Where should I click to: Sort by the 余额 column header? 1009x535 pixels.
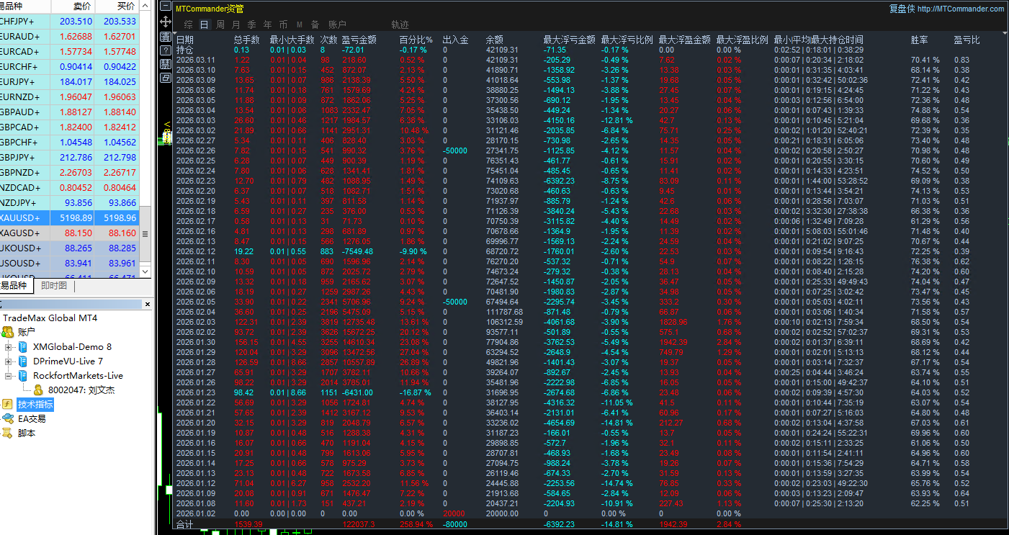(x=495, y=40)
